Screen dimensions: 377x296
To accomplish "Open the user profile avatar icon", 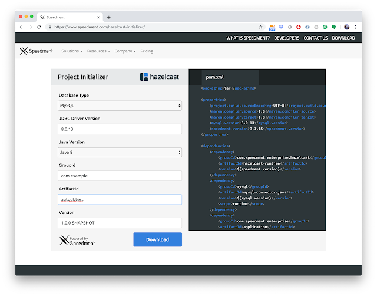I will click(346, 27).
